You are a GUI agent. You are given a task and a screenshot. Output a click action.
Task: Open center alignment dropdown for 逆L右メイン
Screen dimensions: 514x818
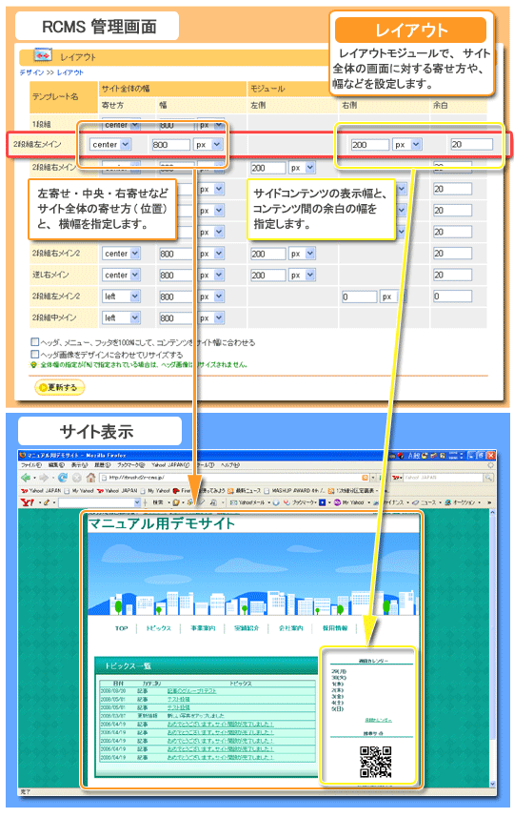[121, 275]
